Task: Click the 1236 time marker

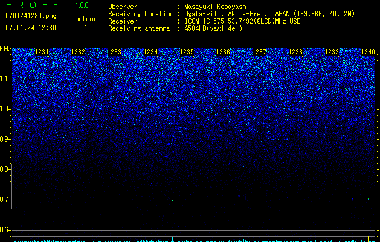Action: point(223,52)
